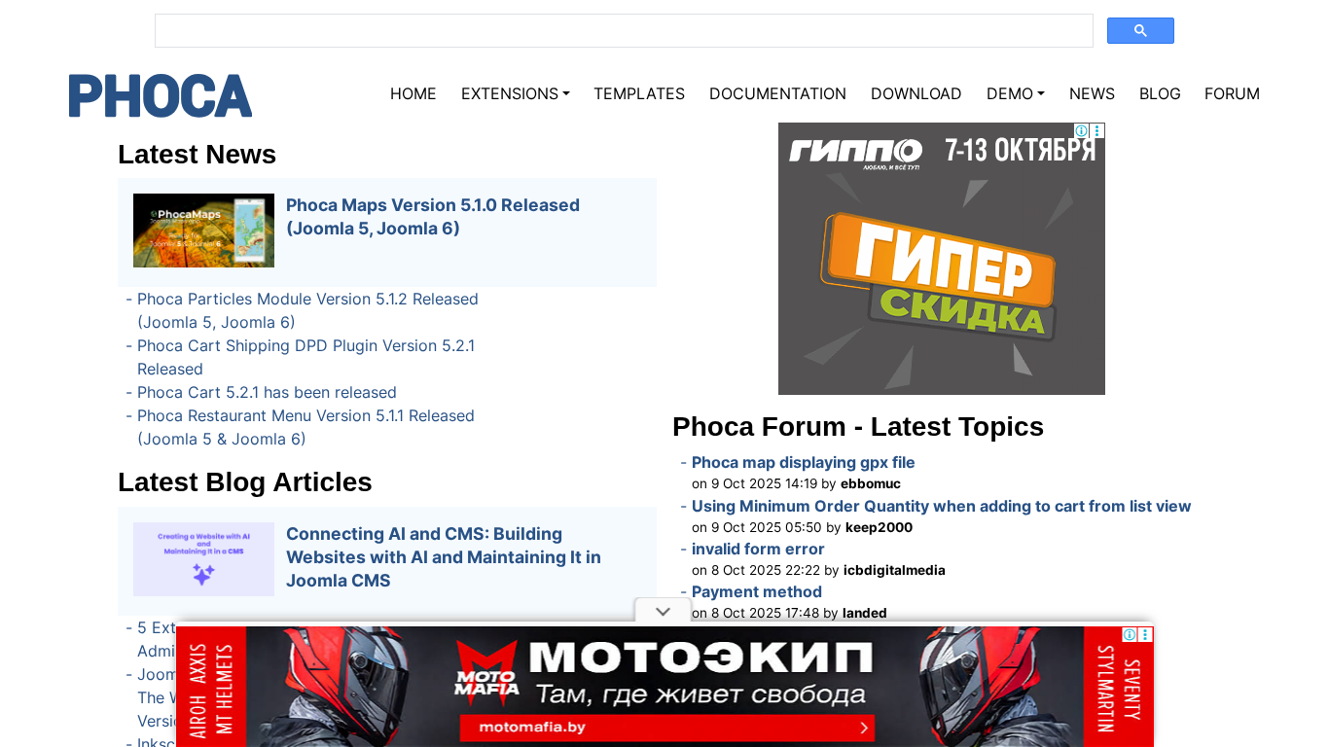Select the Latest News heading text
Screen dimensions: 1329x747
tap(197, 155)
